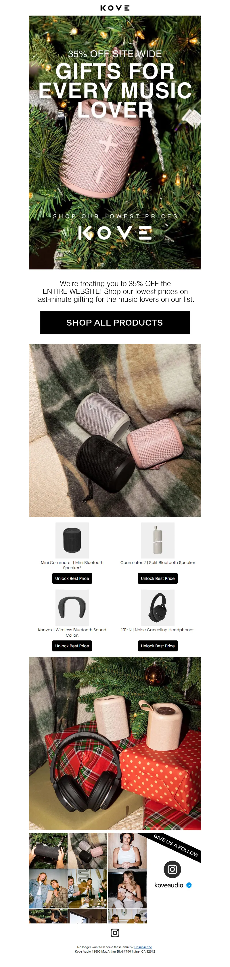Click the round Instagram icon above koveaudio
Image resolution: width=230 pixels, height=967 pixels.
pos(172,869)
